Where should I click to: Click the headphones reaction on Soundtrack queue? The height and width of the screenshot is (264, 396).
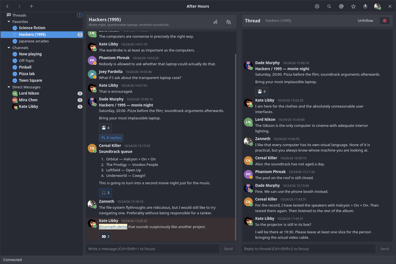click(106, 193)
